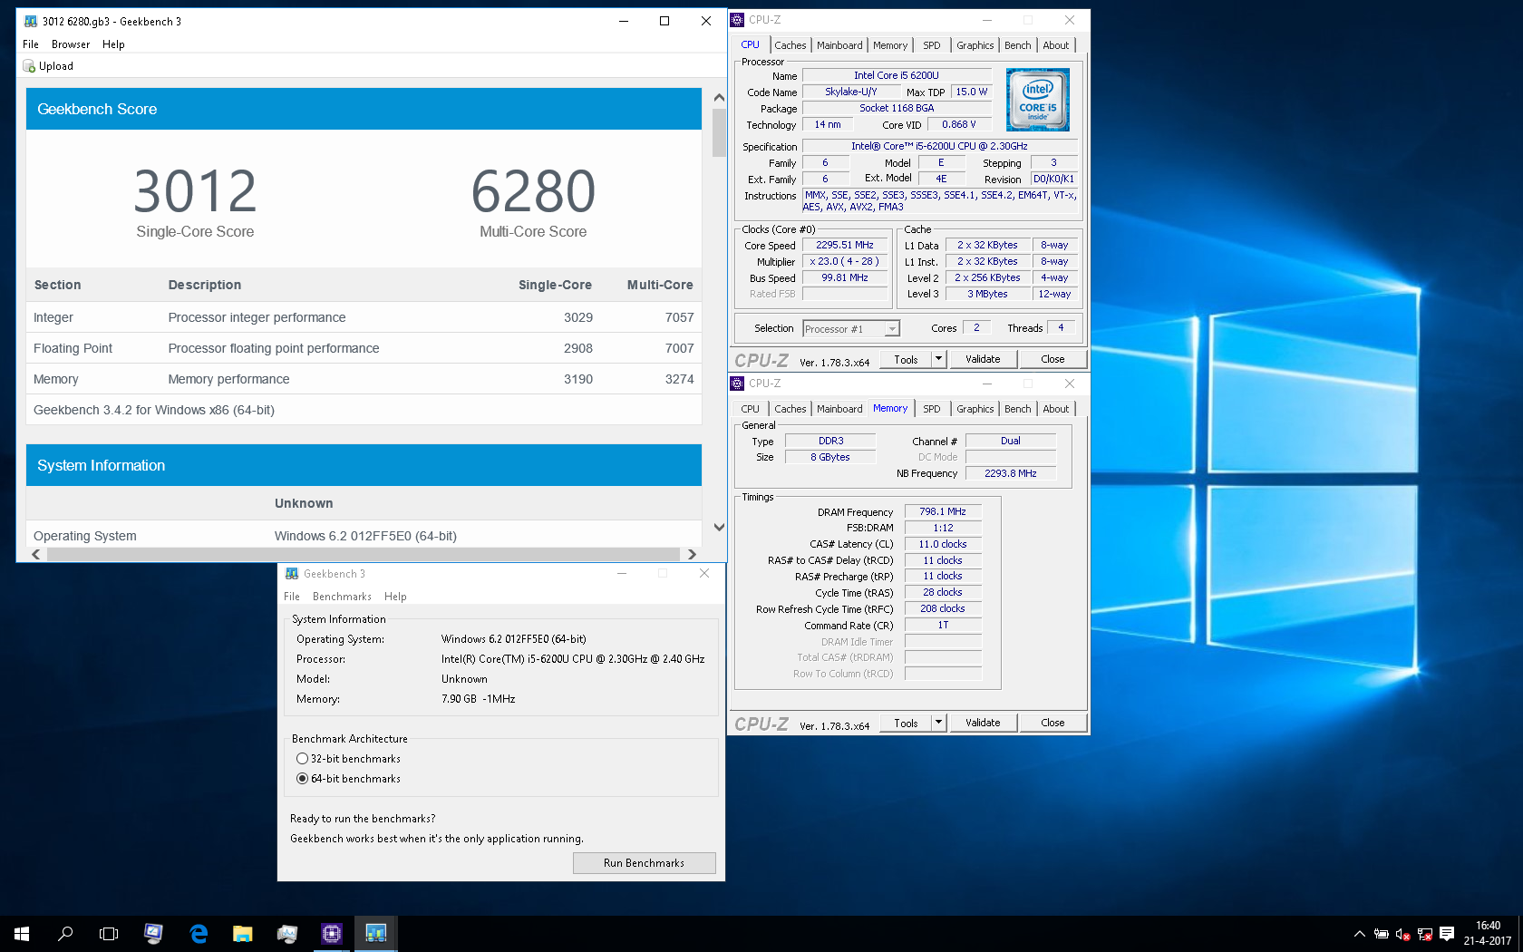Click small Geekbench 3 window title icon
Viewport: 1523px width, 952px height.
(x=292, y=574)
